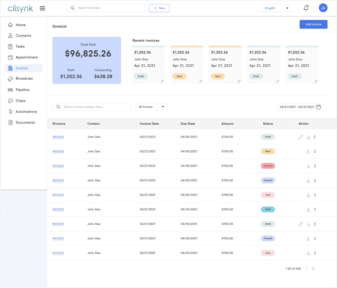Edit the Draft invoice directly above the Sent row

pyautogui.click(x=301, y=137)
